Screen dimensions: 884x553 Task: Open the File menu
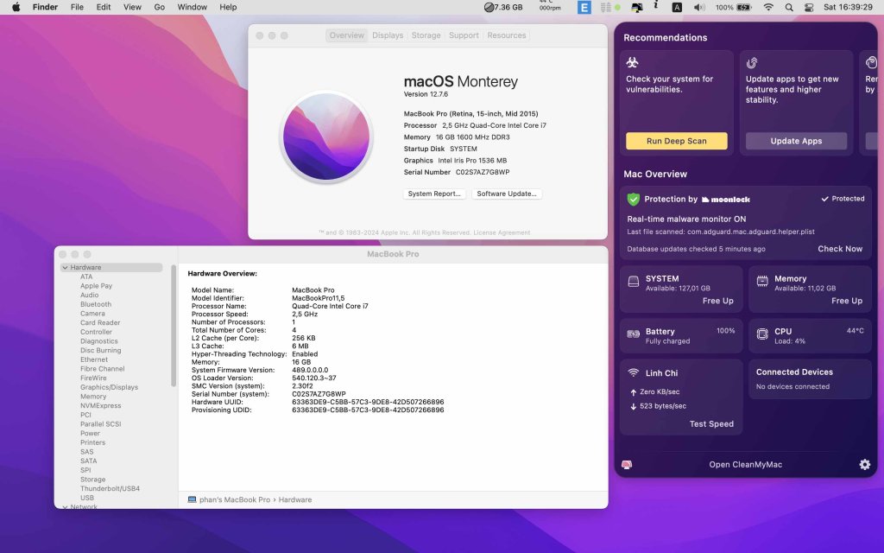pyautogui.click(x=77, y=7)
